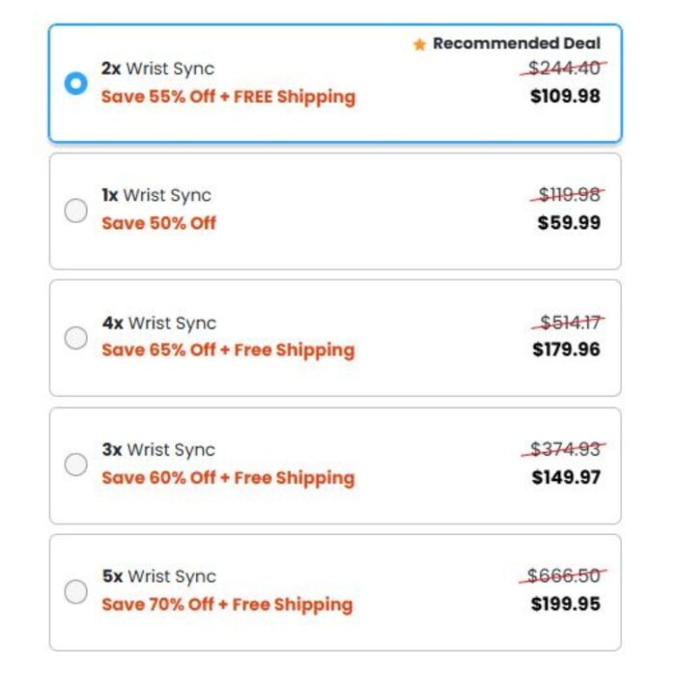This screenshot has width=676, height=676.
Task: Click "Save 70% Off + Free Shipping" text
Action: [227, 605]
